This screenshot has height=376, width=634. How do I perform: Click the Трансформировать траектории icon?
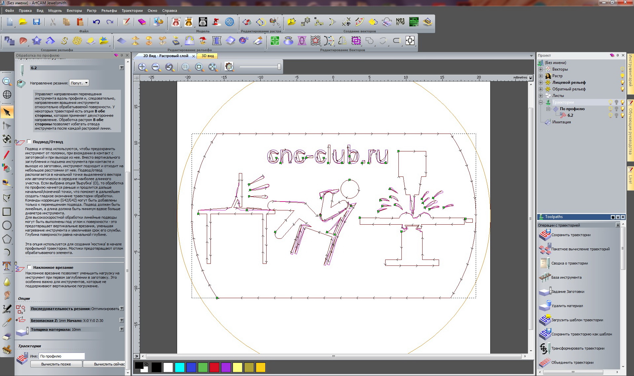pos(545,349)
